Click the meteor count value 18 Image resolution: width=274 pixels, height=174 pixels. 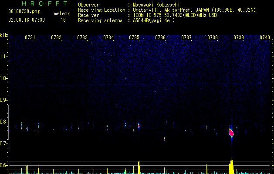tap(63, 20)
